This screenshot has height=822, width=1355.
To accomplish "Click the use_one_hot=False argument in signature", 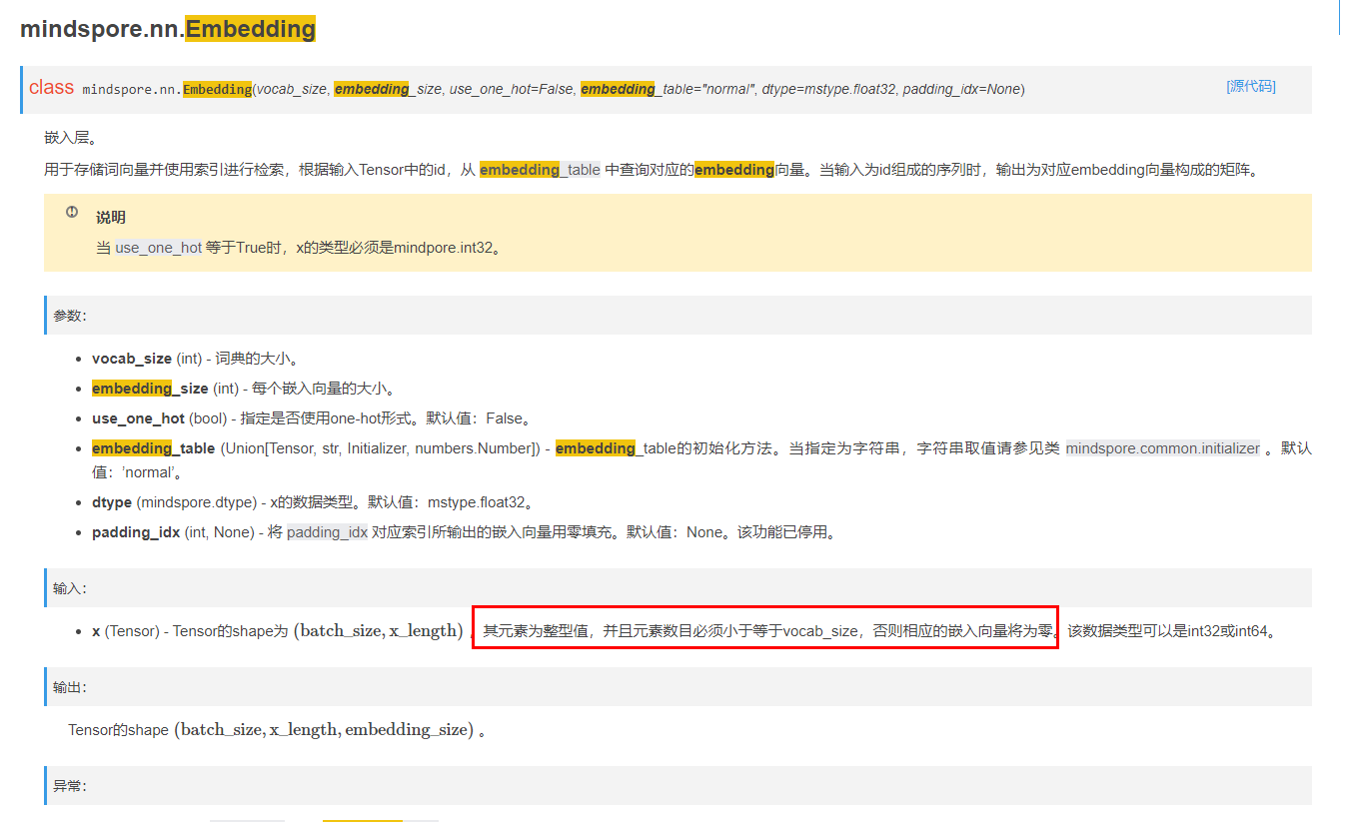I will tap(511, 89).
